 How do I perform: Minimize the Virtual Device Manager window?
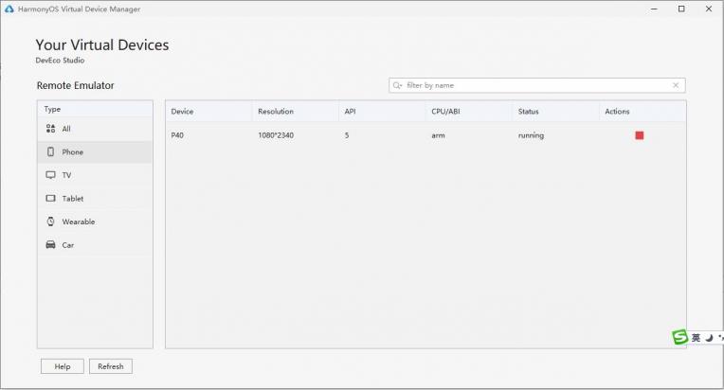(654, 9)
